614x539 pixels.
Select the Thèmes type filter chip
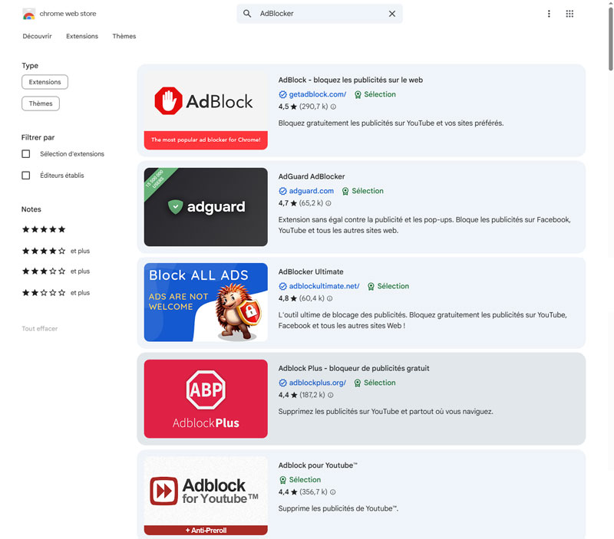click(41, 104)
